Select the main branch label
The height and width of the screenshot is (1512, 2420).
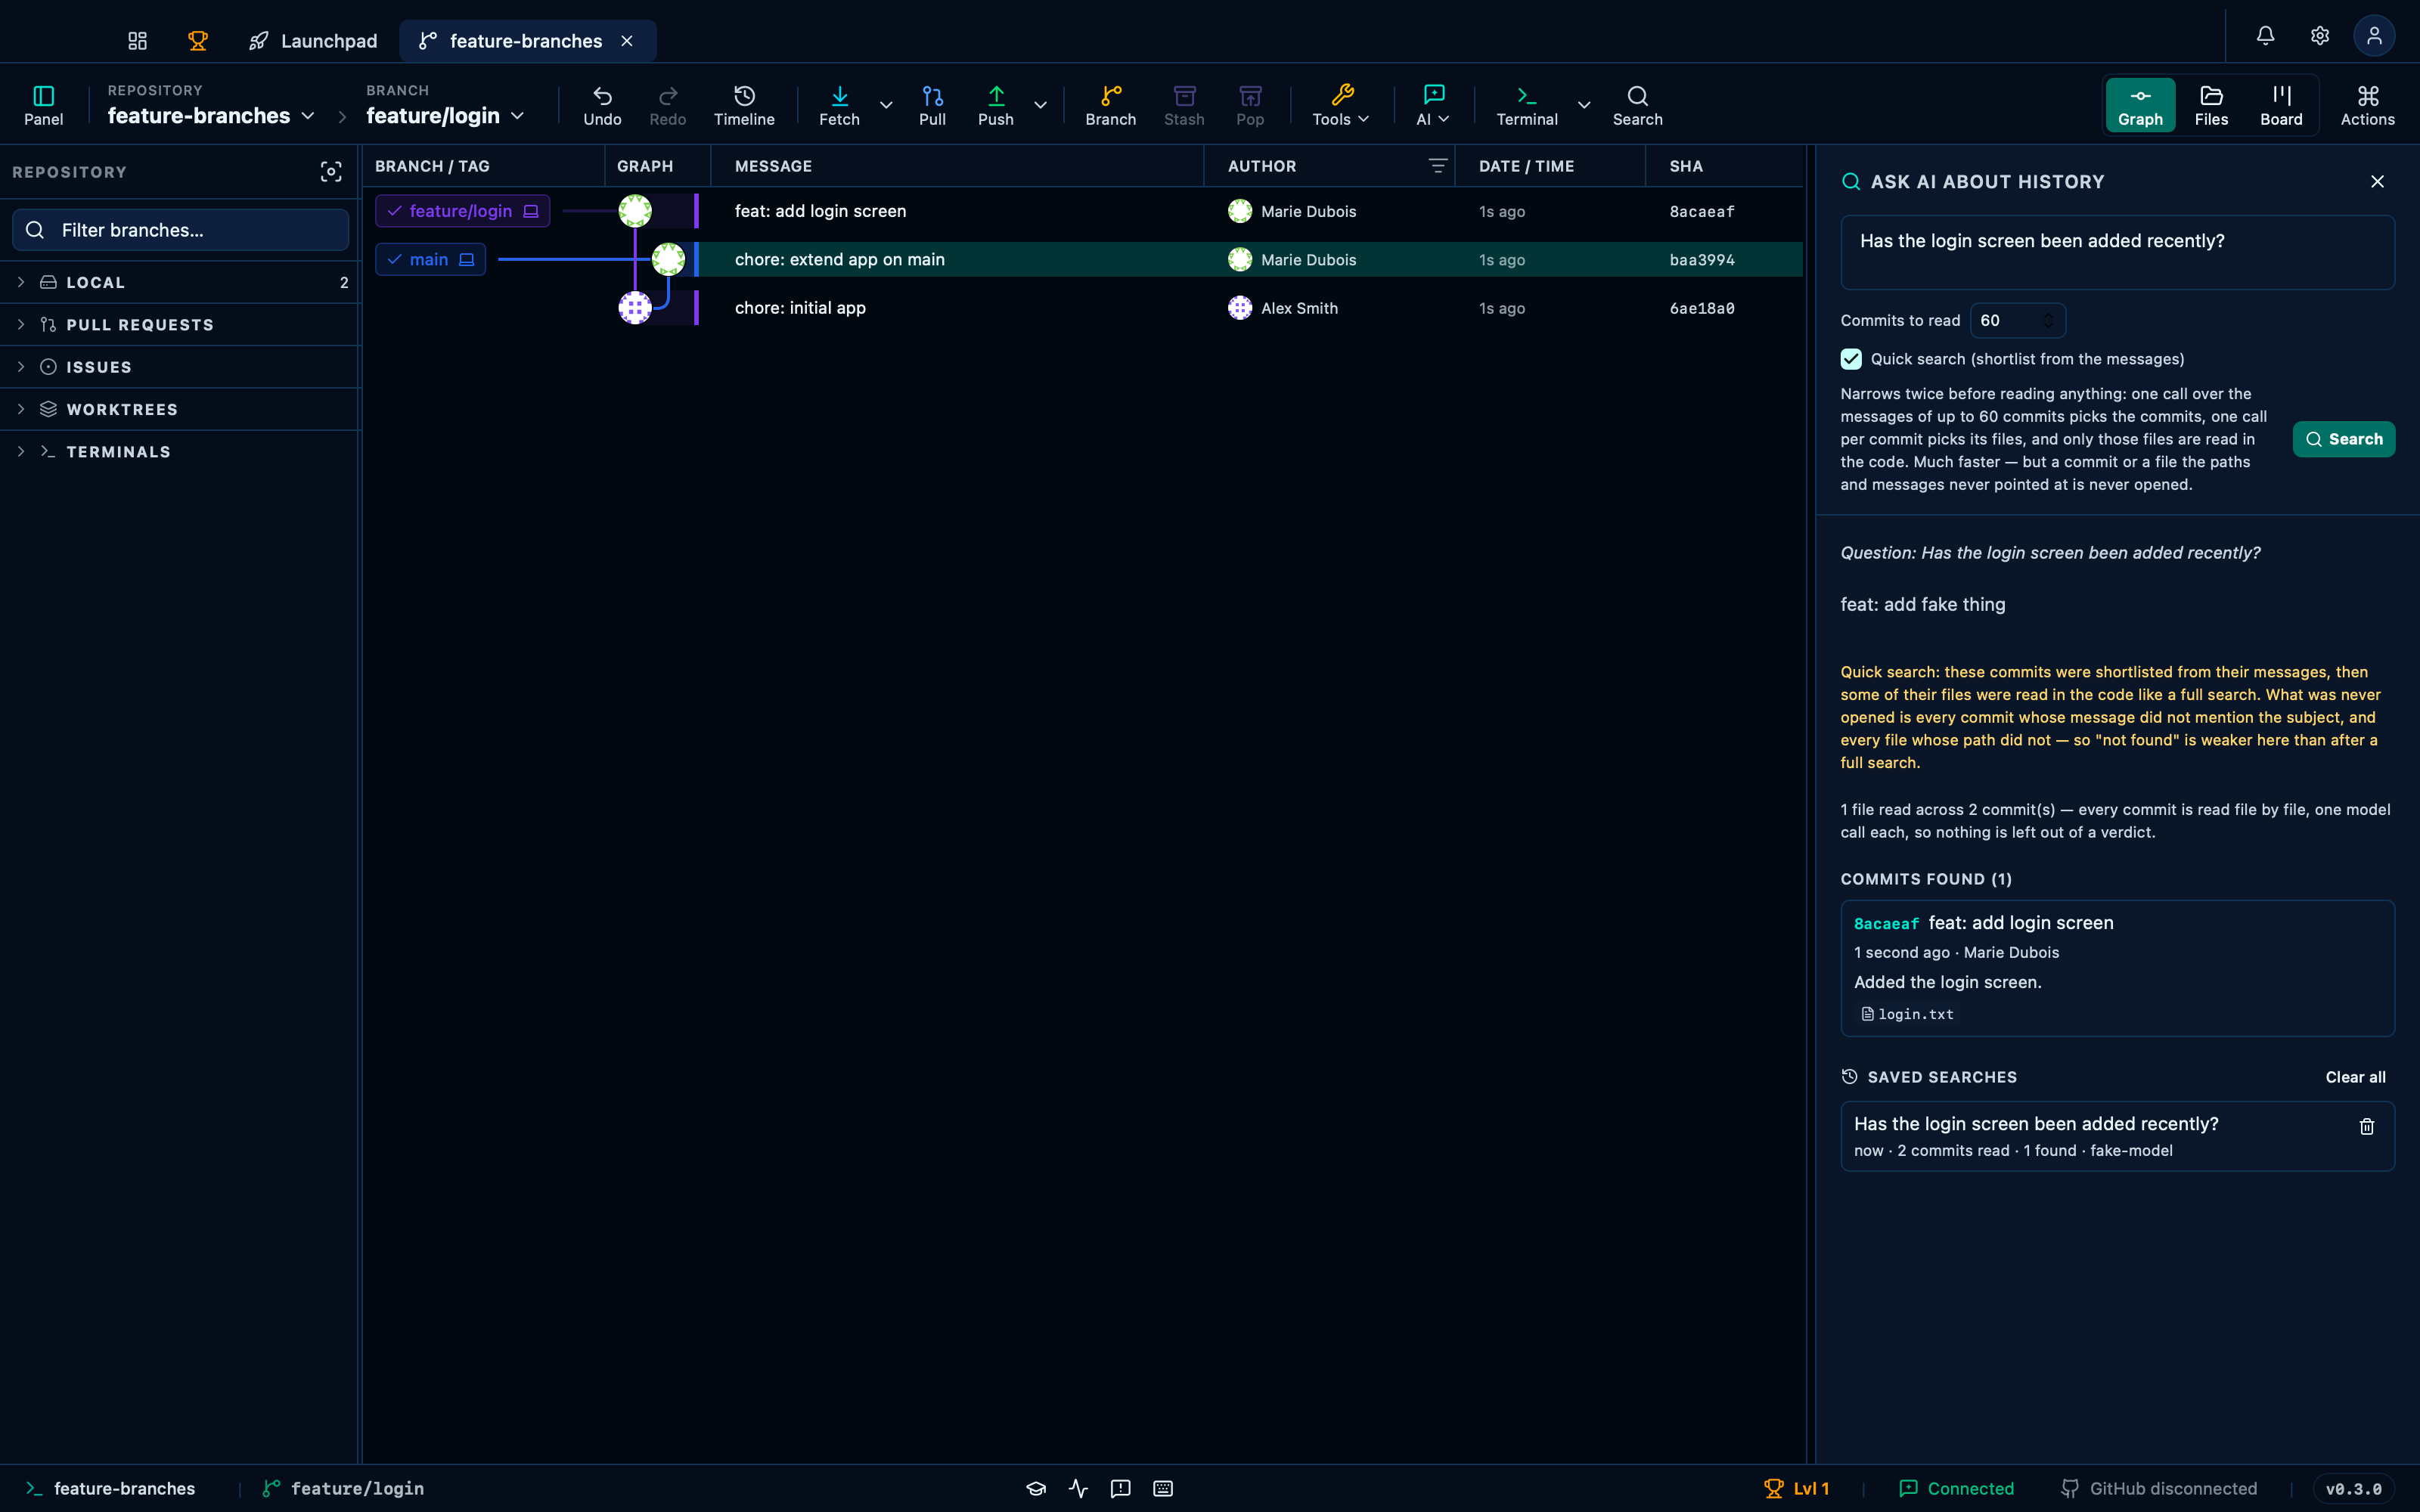[x=430, y=260]
